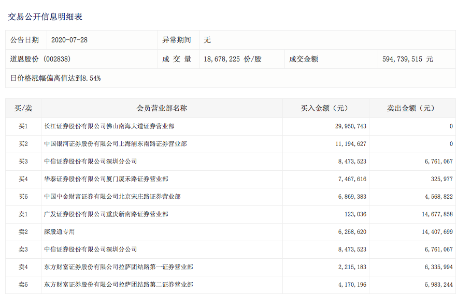Select the 卖4 row label
Screen dimensions: 457x295
click(23, 267)
